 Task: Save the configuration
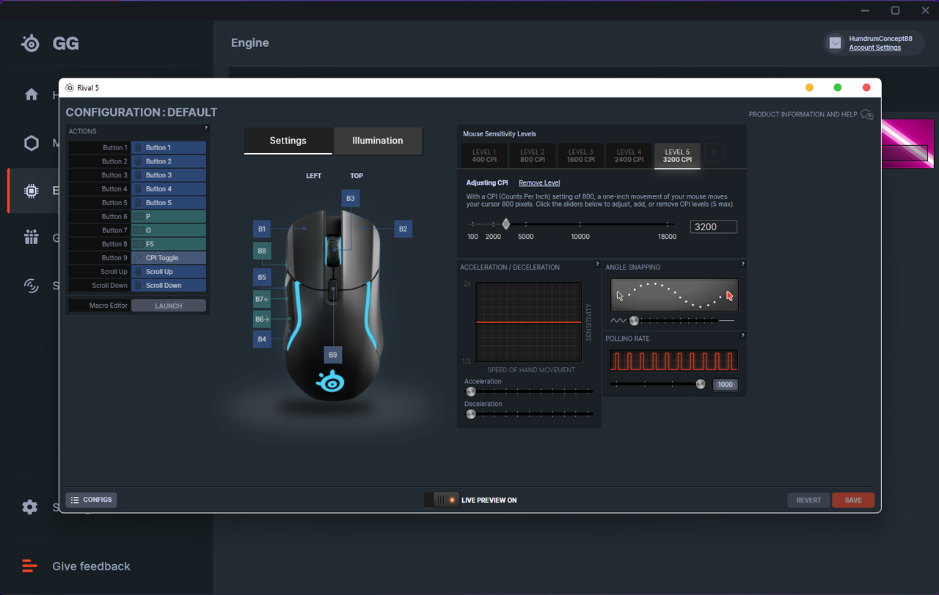tap(853, 500)
